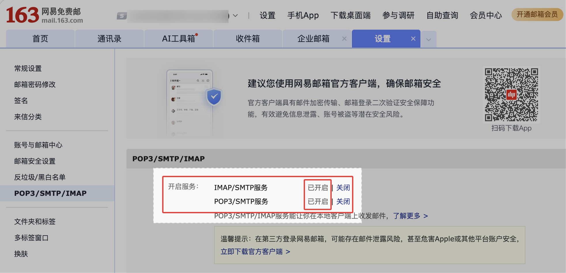Switch to 收件箱 tab
This screenshot has height=273, width=566.
click(x=248, y=39)
